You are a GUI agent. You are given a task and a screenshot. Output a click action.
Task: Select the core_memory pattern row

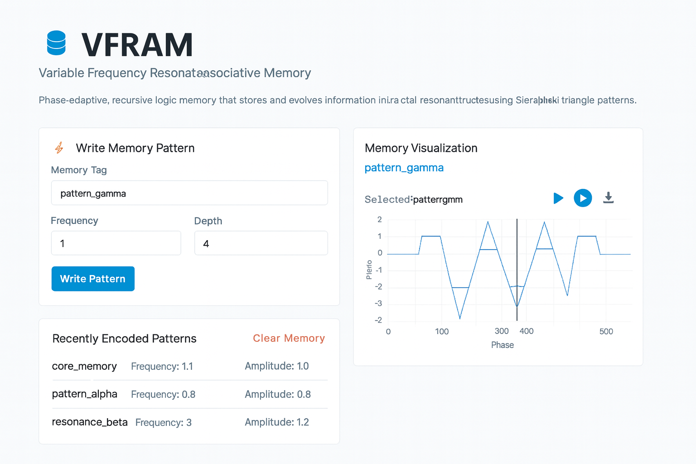pyautogui.click(x=84, y=366)
